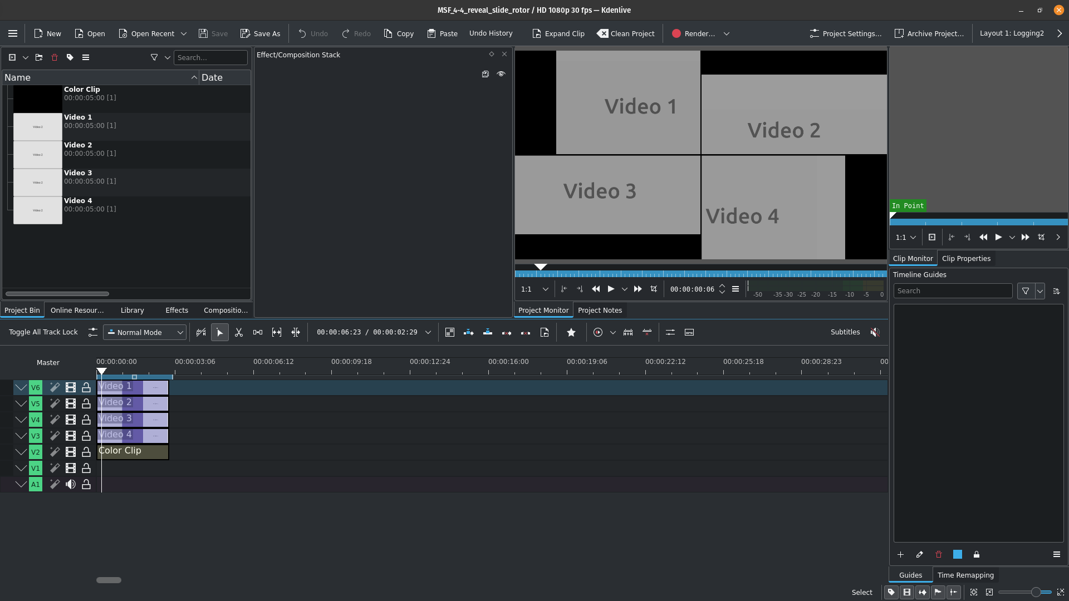Image resolution: width=1069 pixels, height=601 pixels.
Task: Collapse track V6 chevron
Action: [x=21, y=387]
